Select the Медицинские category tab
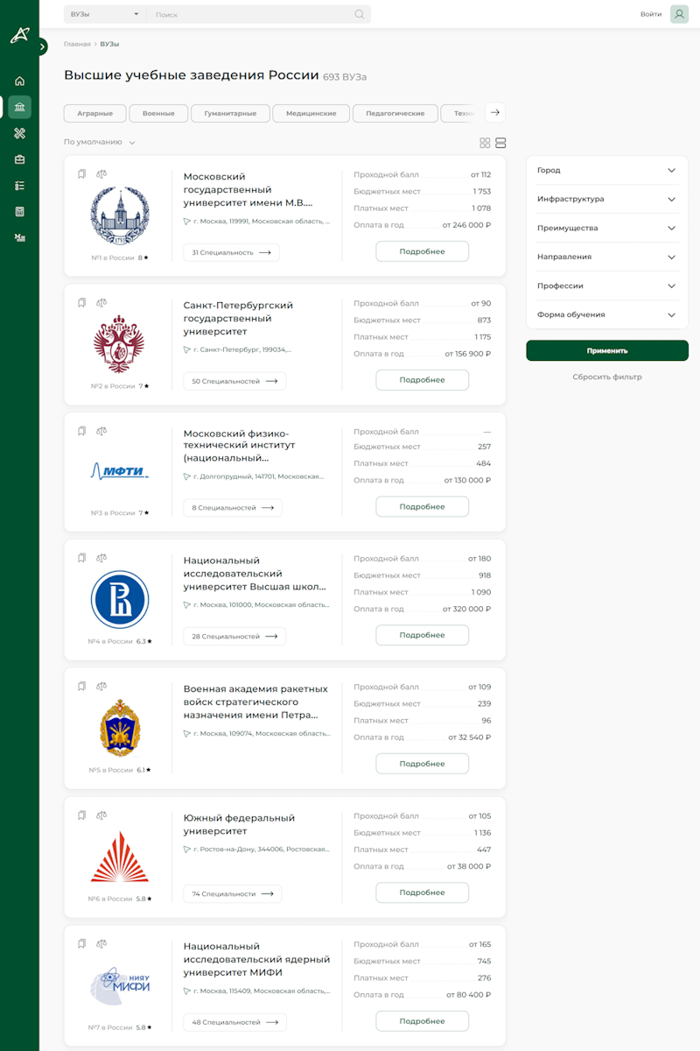Screen dimensions: 700x1051 pos(311,113)
